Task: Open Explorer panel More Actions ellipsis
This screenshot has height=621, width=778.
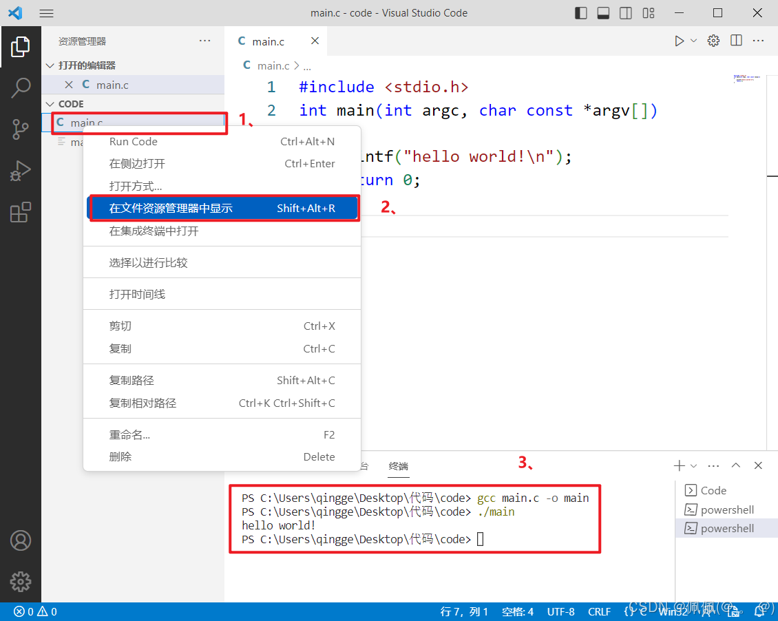Action: point(205,41)
